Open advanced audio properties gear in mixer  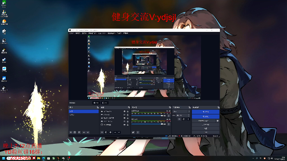[133, 132]
